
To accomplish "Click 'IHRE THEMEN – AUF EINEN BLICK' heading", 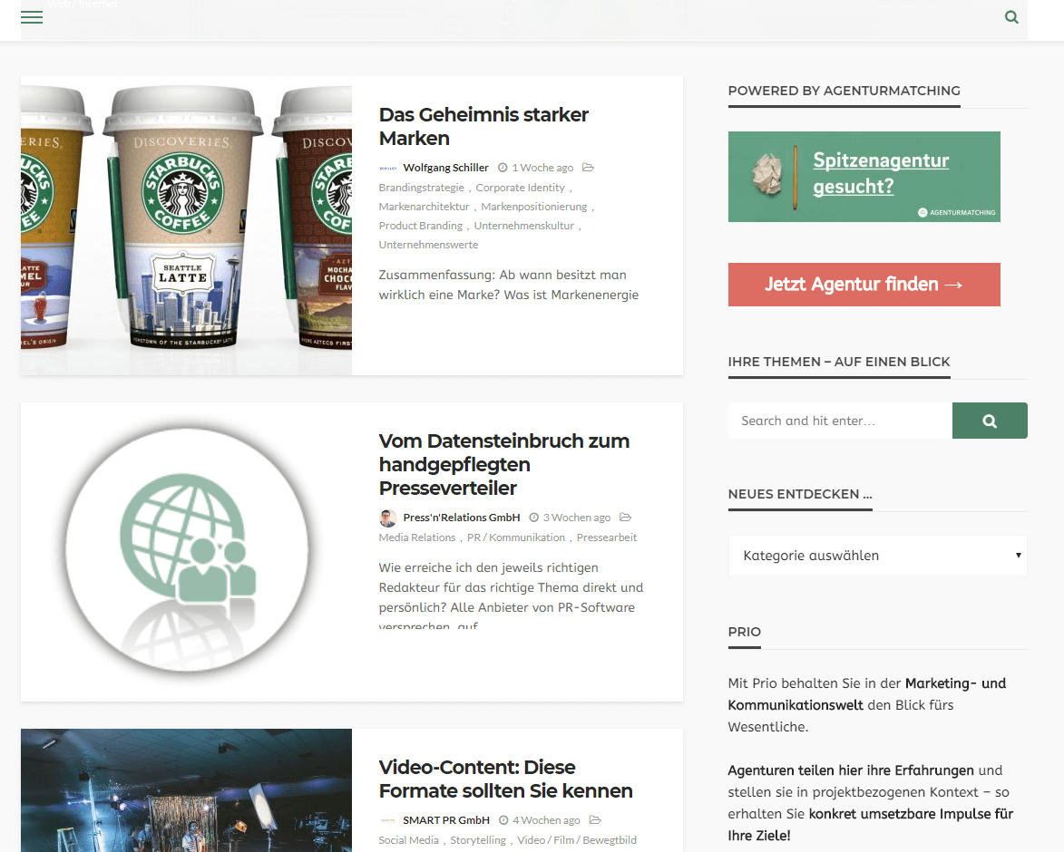I will click(x=839, y=362).
